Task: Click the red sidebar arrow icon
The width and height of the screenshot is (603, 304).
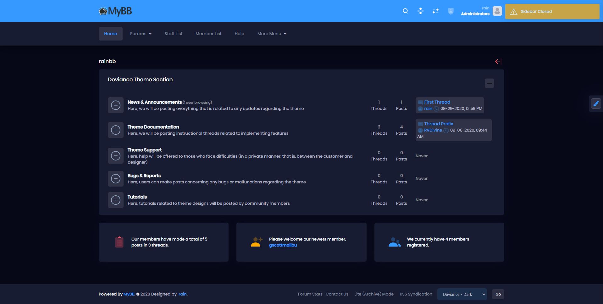Action: coord(498,62)
